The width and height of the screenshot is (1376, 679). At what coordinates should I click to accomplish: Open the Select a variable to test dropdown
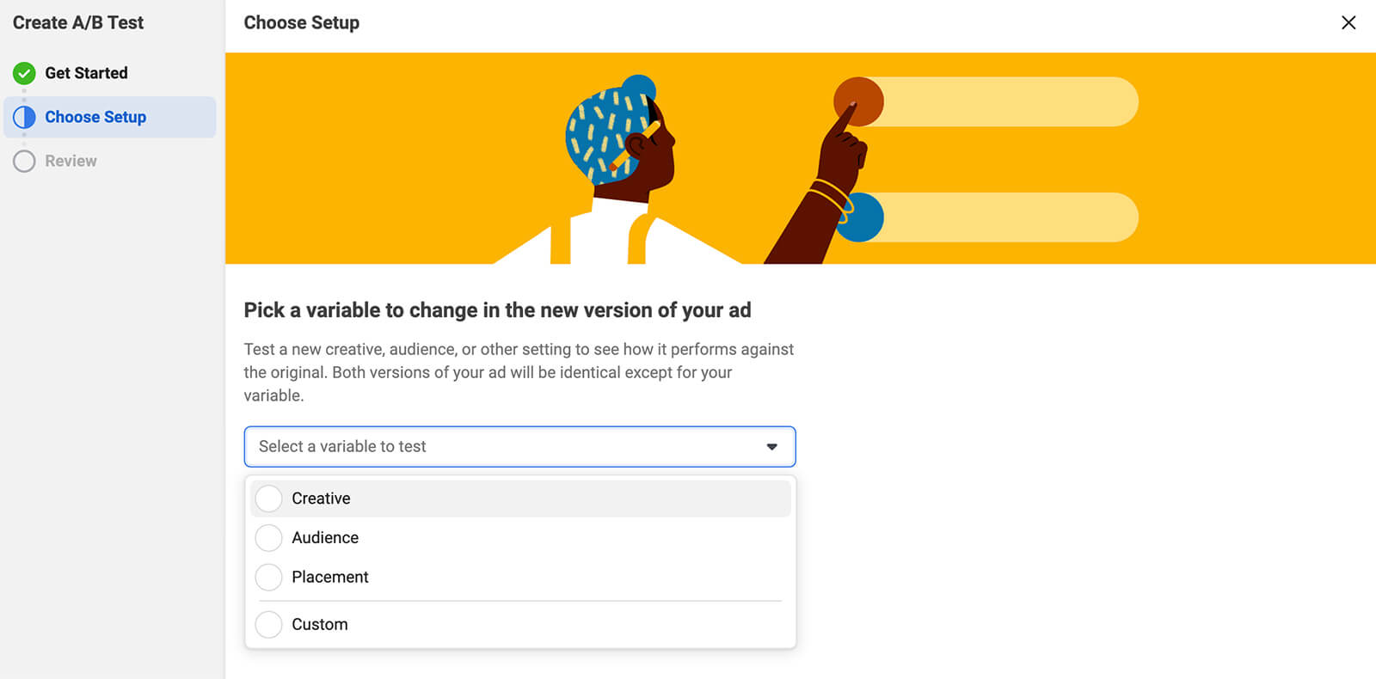tap(519, 446)
